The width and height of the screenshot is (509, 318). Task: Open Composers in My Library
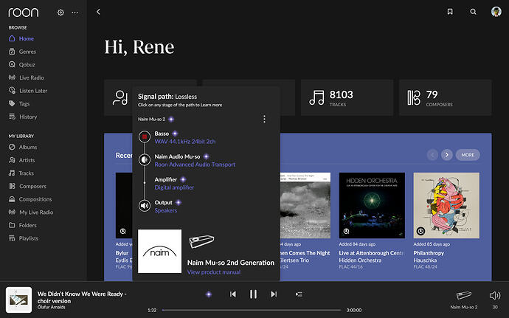[x=27, y=186]
